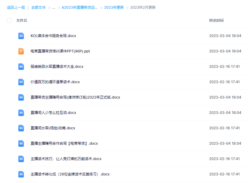Open 主播话术技巧，让人亮灯牌的万能话术.docx
248x183 pixels.
pos(66,159)
